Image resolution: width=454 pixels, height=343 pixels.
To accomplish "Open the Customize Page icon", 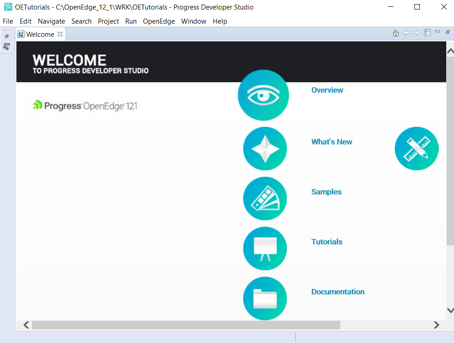I will click(x=428, y=33).
